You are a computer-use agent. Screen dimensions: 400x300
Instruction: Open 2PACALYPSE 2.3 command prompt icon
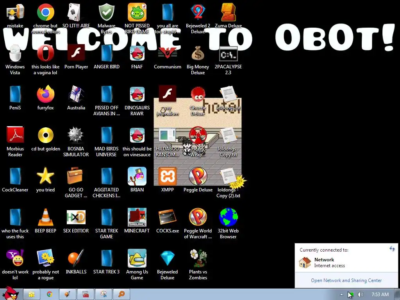point(228,53)
